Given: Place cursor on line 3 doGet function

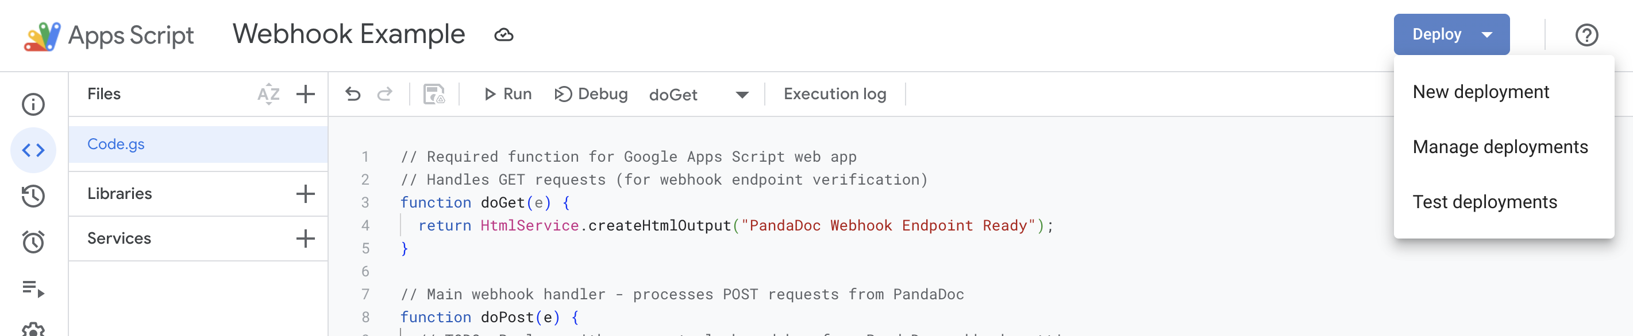Looking at the screenshot, I should click(485, 202).
